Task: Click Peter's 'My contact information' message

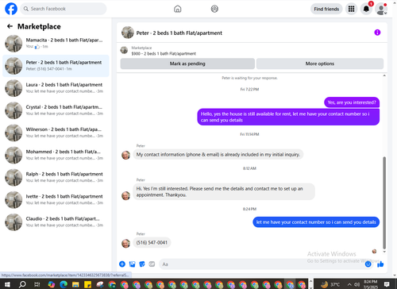Action: [218, 155]
